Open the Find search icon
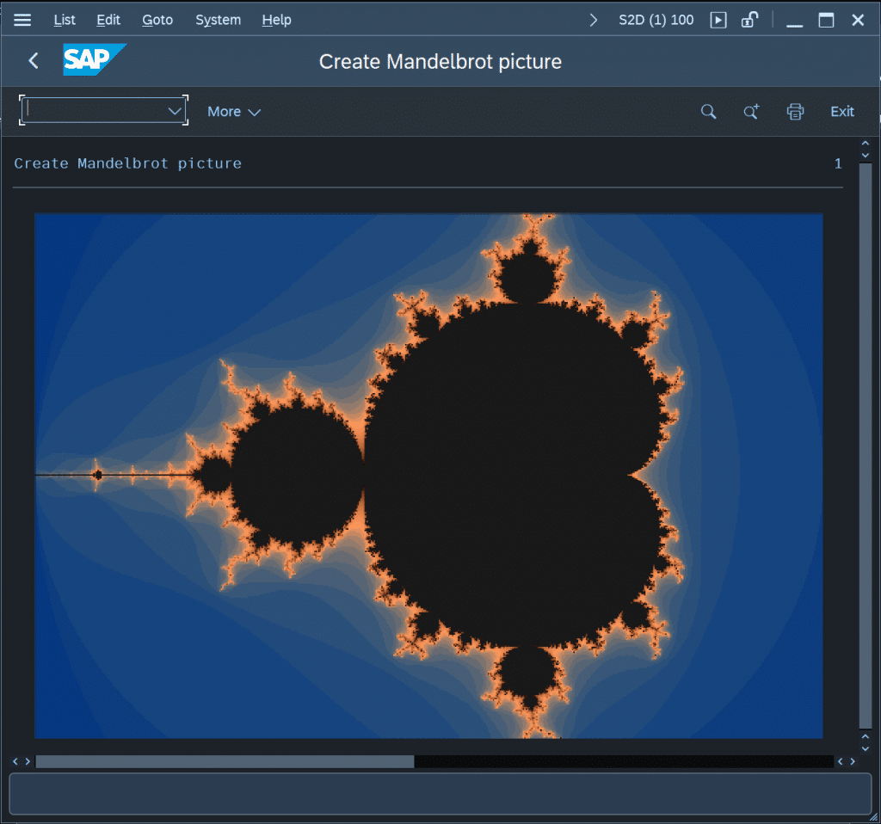Viewport: 881px width, 824px height. (x=708, y=111)
